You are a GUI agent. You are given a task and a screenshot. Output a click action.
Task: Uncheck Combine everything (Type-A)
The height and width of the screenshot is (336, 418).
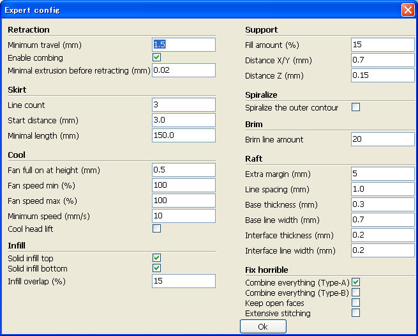pos(355,282)
